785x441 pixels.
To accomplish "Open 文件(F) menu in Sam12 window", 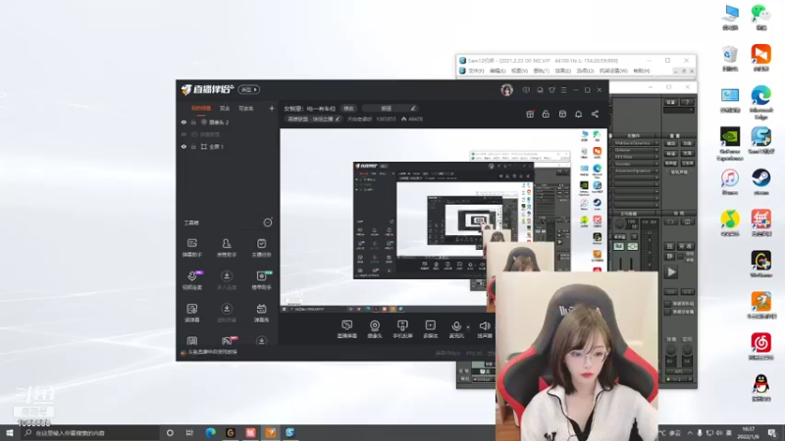I will click(476, 71).
